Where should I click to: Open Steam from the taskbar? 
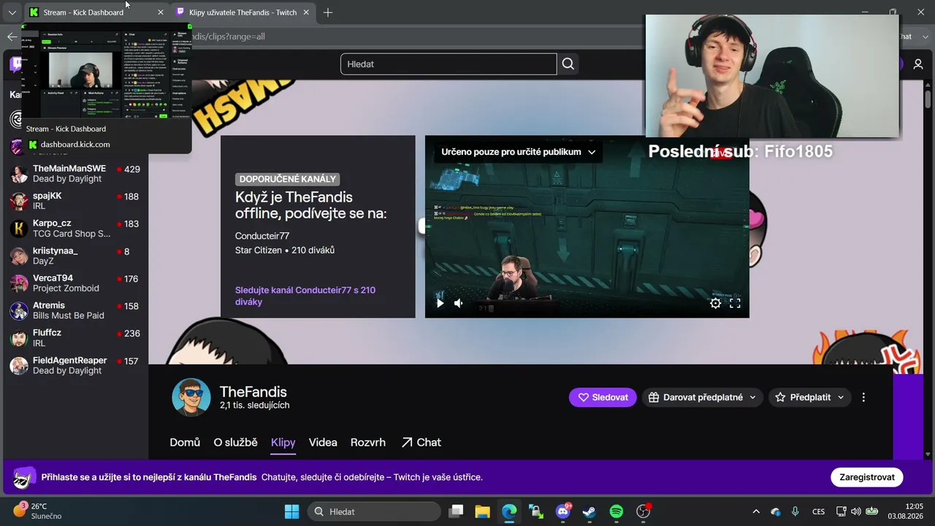[589, 511]
